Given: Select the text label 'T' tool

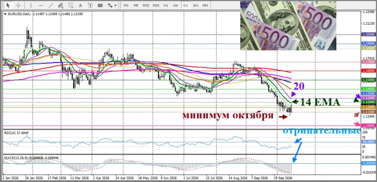Looking at the screenshot, I should [90, 5].
